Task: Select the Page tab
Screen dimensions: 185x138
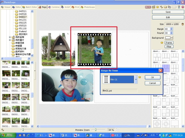Action: [43, 7]
